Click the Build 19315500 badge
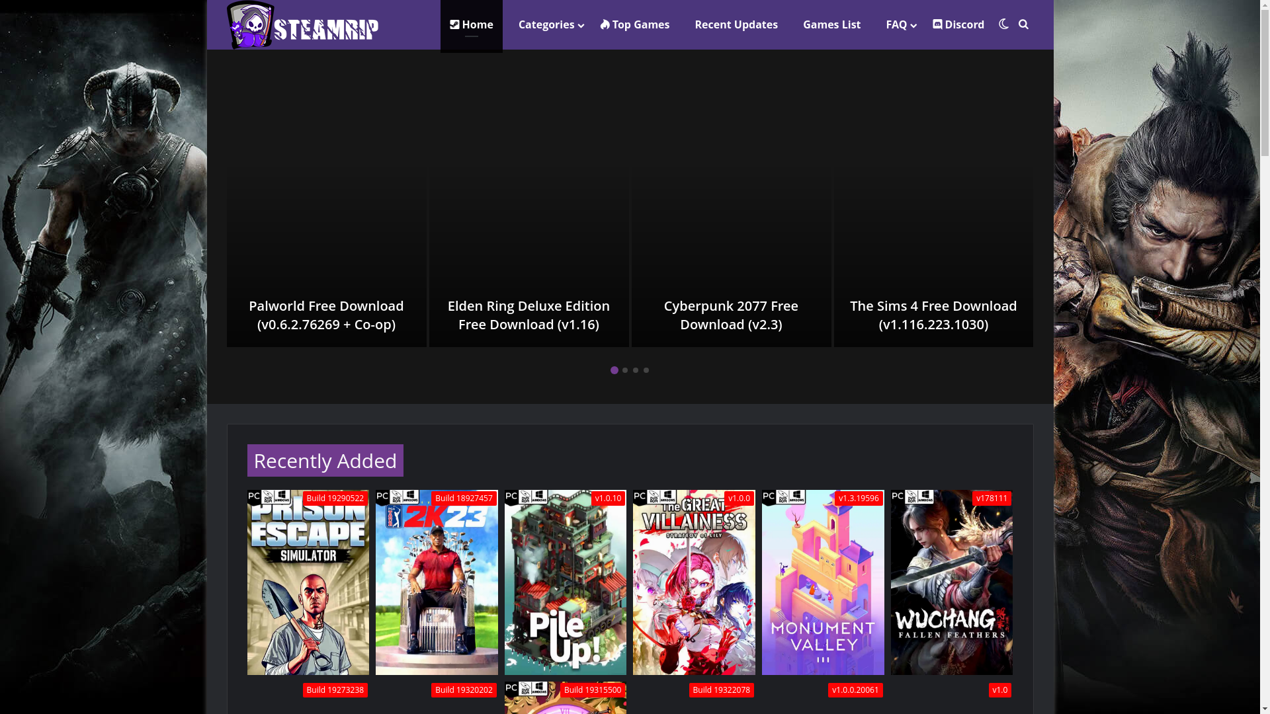Image resolution: width=1270 pixels, height=714 pixels. 593,690
